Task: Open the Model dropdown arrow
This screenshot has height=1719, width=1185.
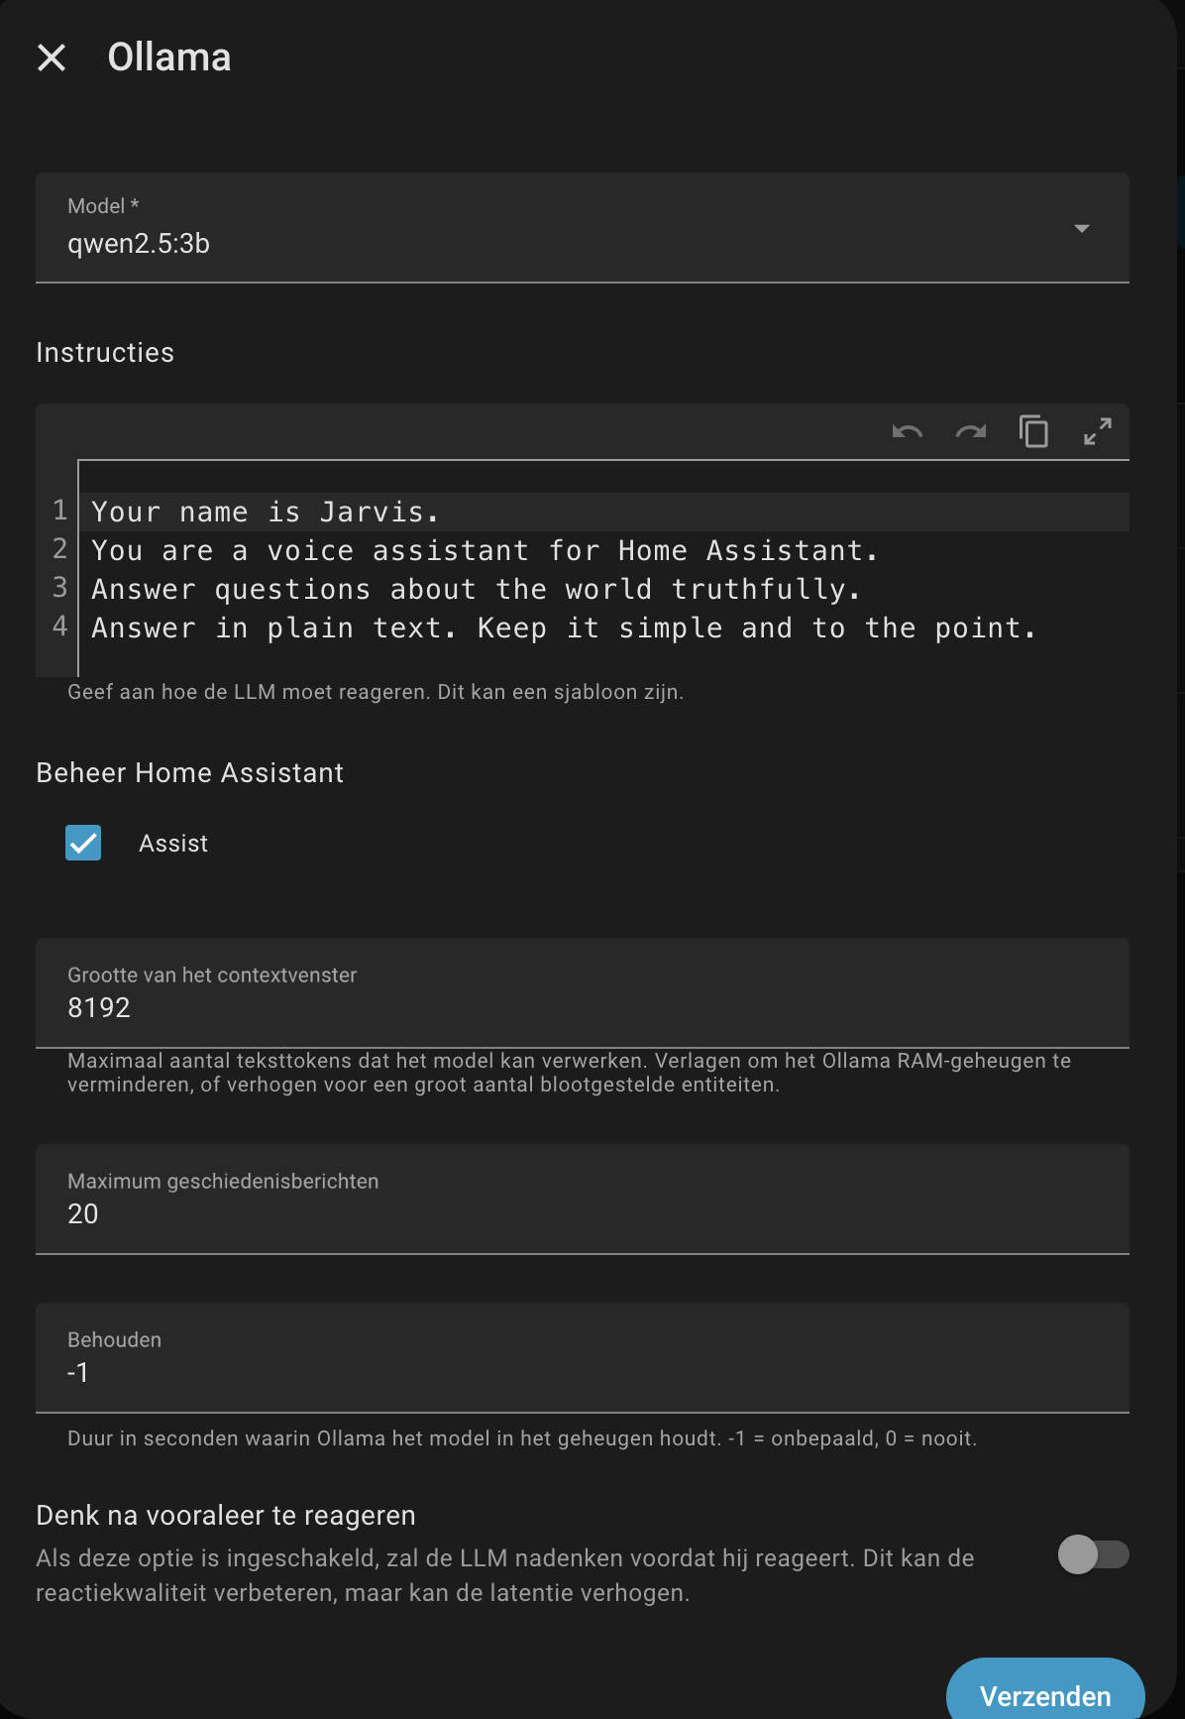Action: [x=1081, y=229]
